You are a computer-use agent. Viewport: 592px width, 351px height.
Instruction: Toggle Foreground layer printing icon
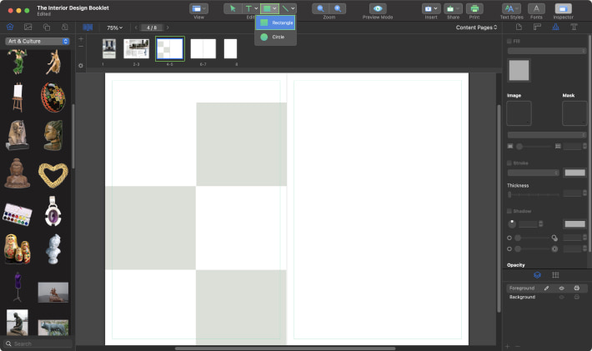click(x=576, y=288)
